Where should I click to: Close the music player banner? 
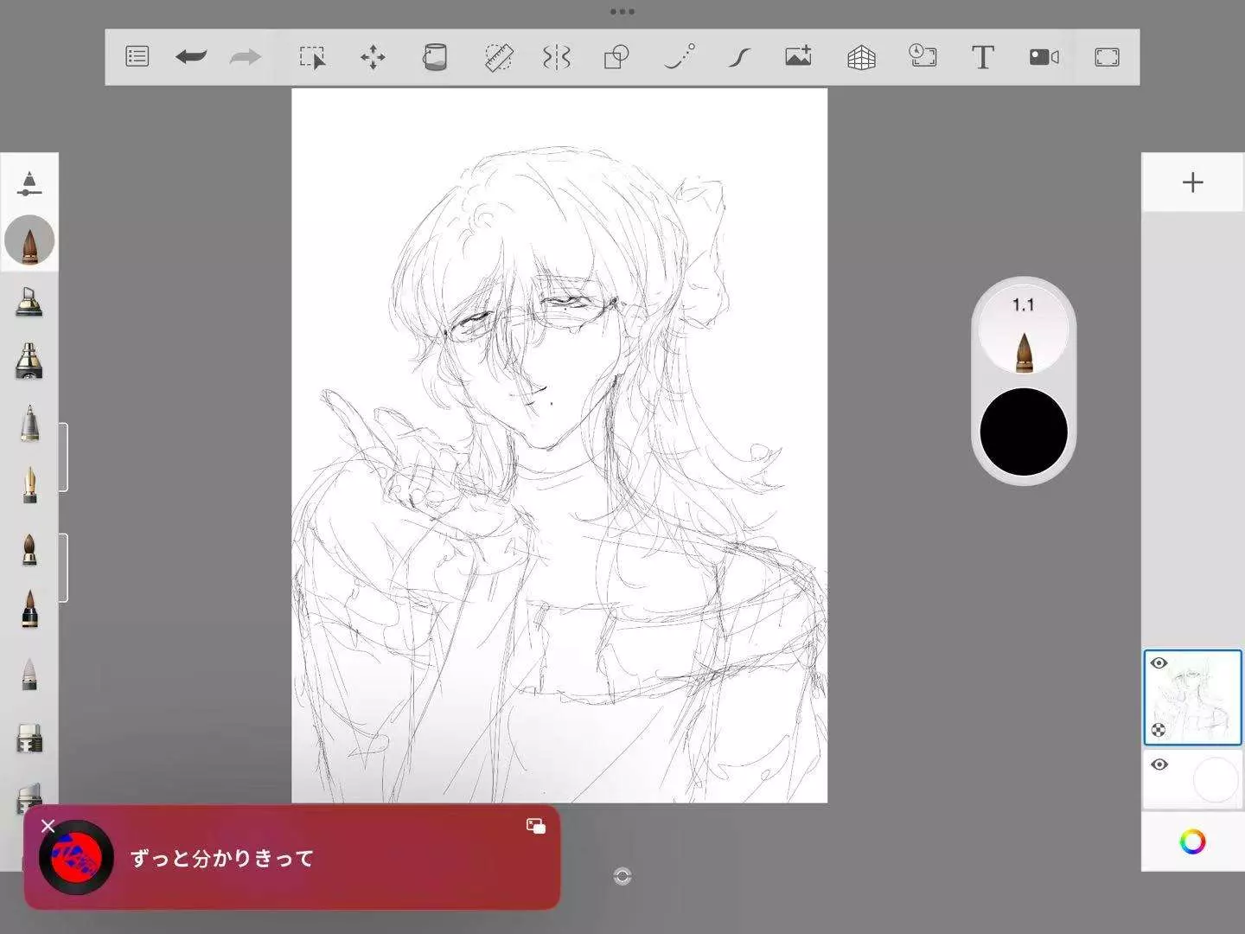48,827
